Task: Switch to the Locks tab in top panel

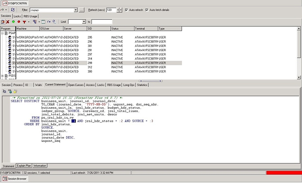Action: pyautogui.click(x=17, y=16)
